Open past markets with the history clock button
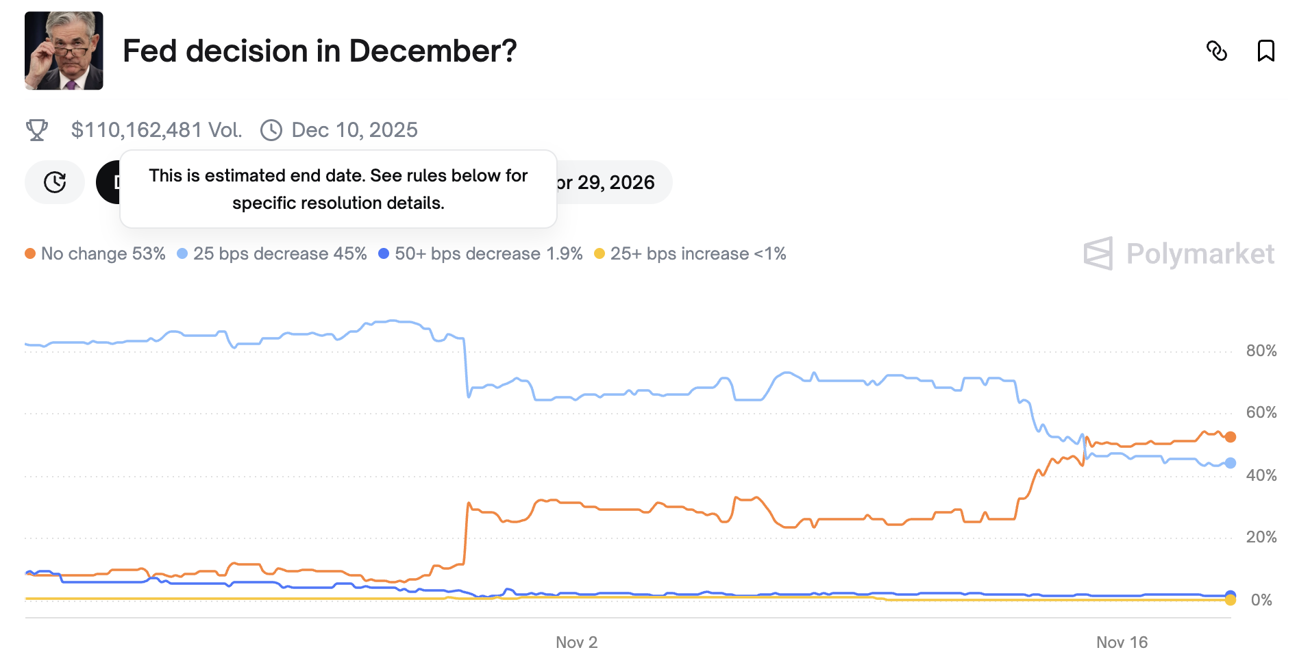 click(x=55, y=182)
